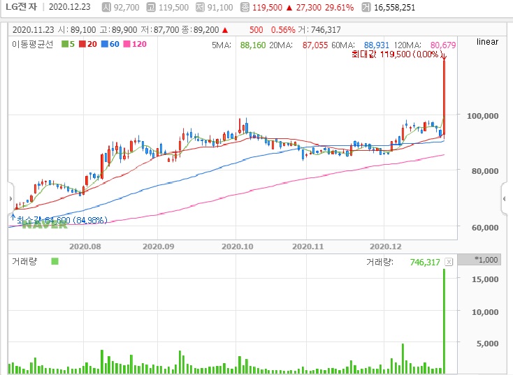
Task: Click the 거래량 title in volume panel
Action: coord(24,261)
